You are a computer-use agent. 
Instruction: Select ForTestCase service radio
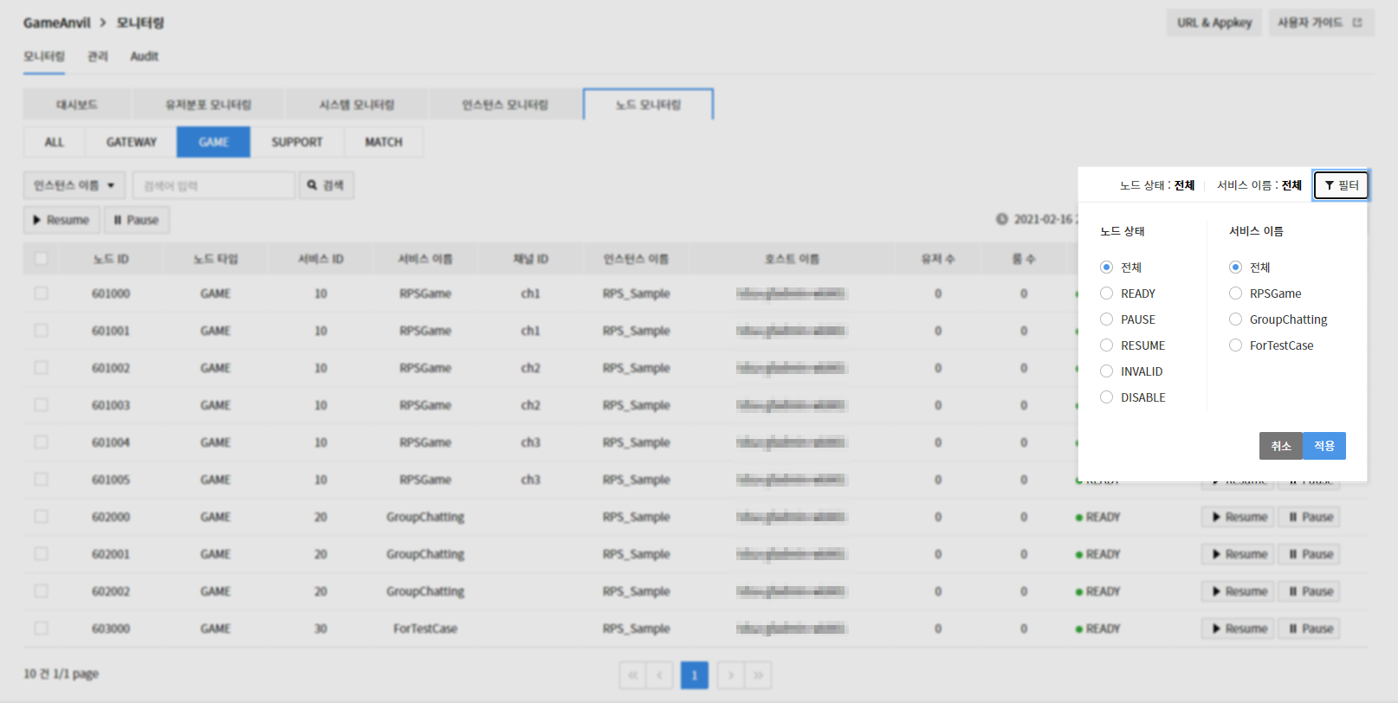click(x=1235, y=345)
